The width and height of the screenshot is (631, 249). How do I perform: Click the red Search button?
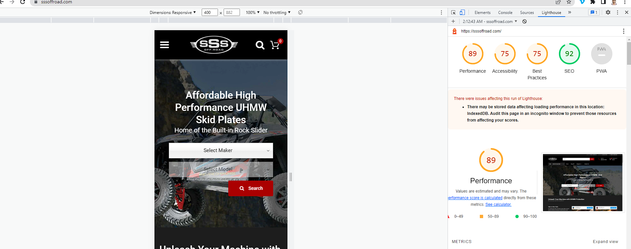point(251,188)
